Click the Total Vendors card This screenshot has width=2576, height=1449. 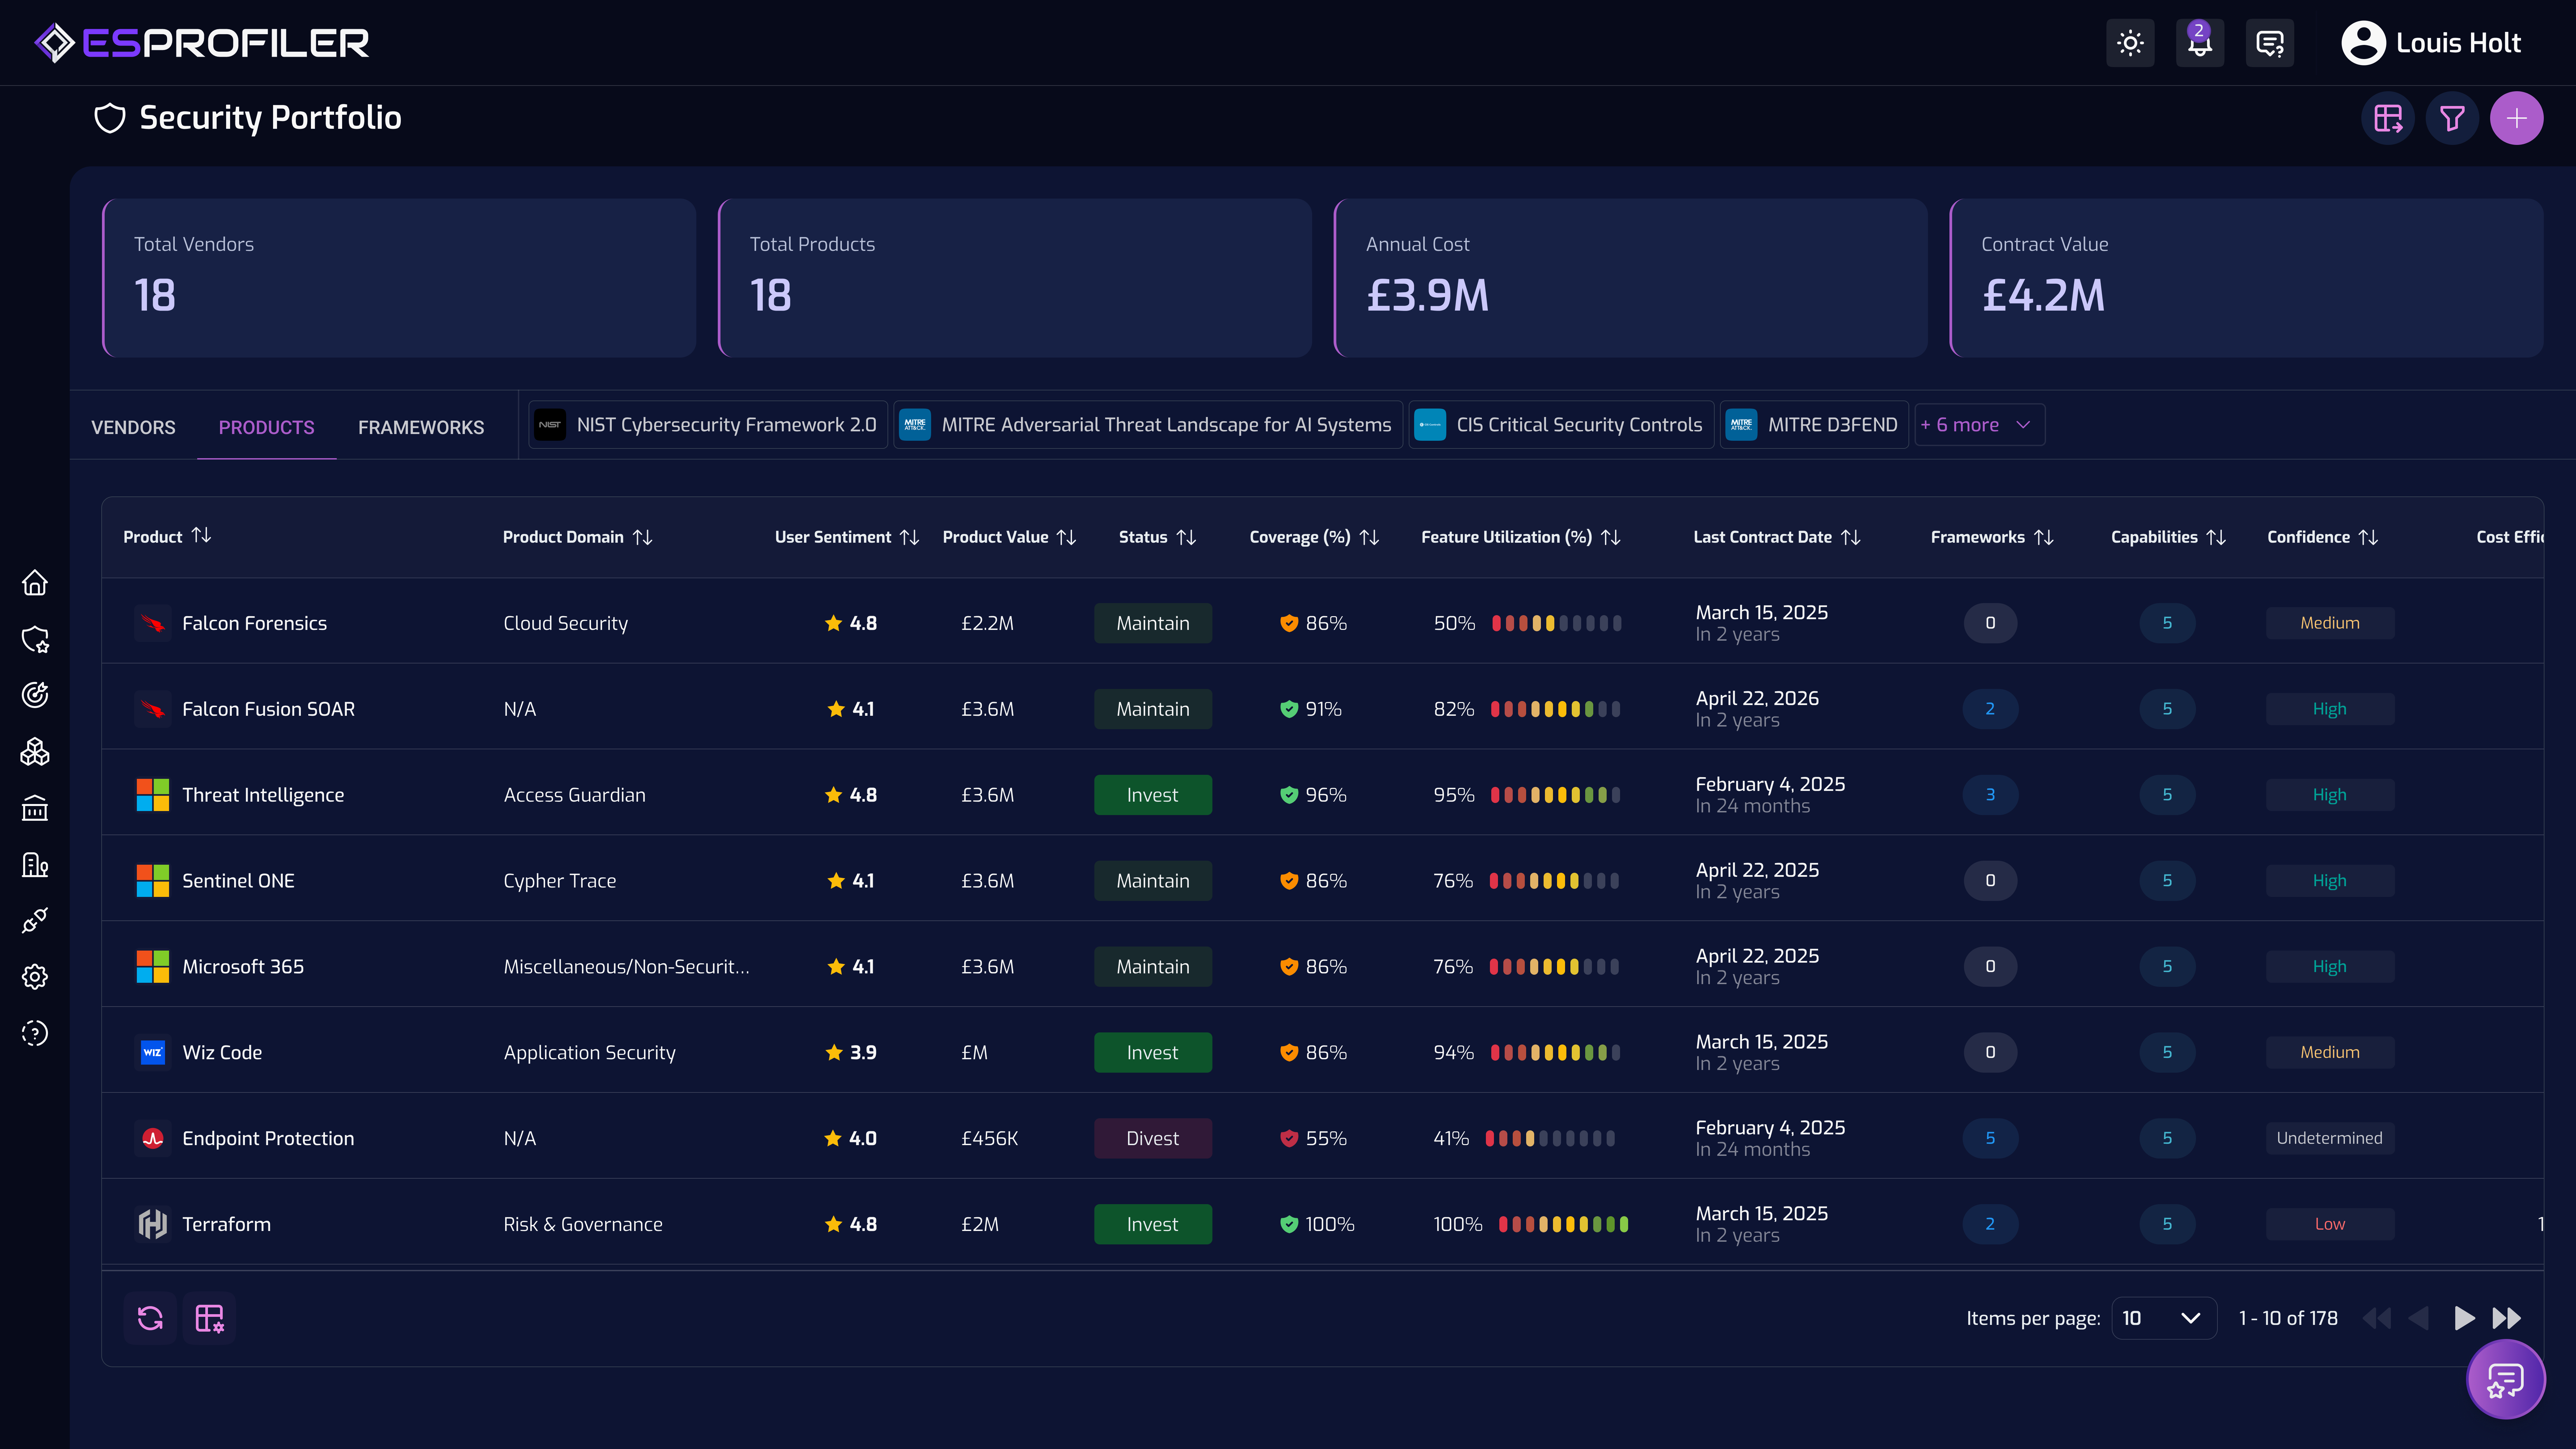pos(399,278)
